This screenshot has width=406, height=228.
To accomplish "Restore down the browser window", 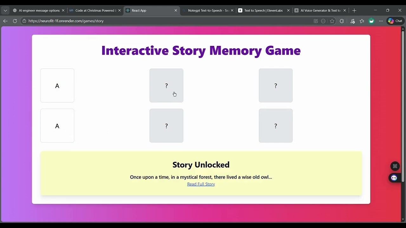I will 388,10.
